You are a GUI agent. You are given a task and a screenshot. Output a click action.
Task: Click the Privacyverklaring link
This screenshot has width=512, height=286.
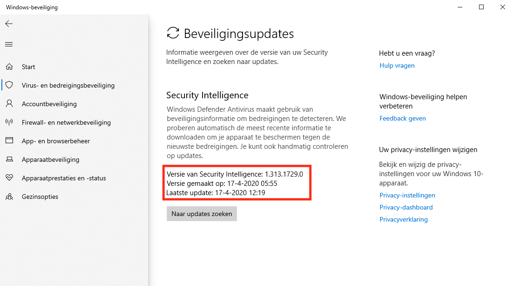click(x=403, y=219)
